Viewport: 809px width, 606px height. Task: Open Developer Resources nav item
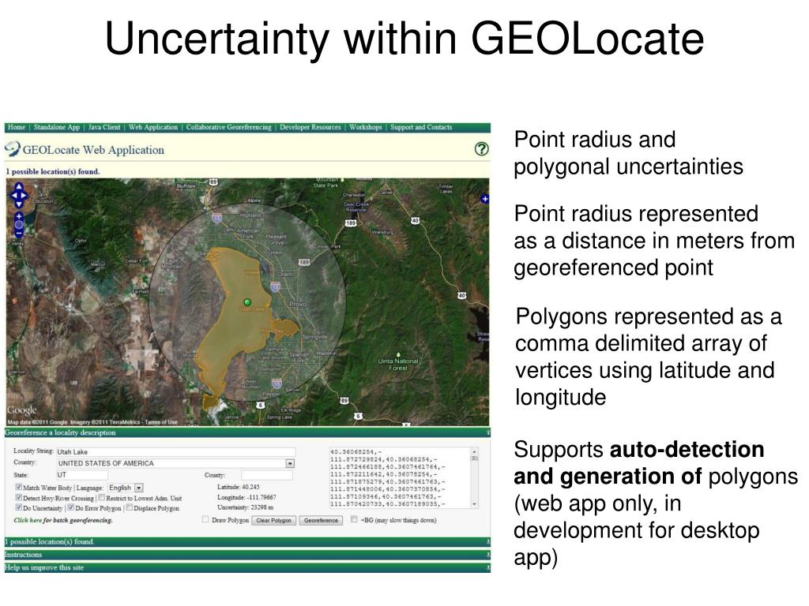tap(310, 127)
